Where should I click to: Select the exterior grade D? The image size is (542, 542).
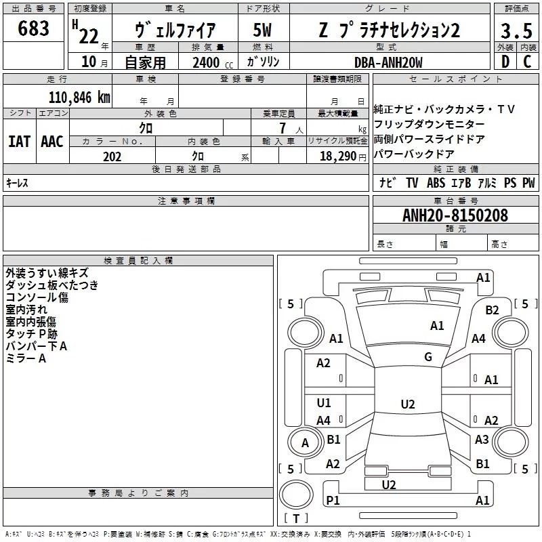point(505,62)
